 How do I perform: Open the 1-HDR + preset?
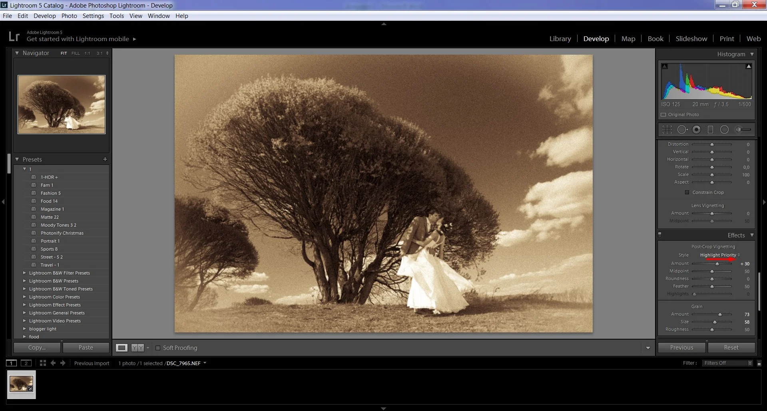(x=49, y=177)
